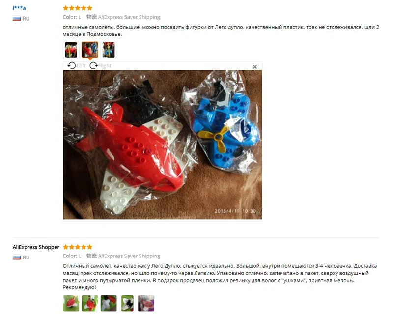The width and height of the screenshot is (393, 314).
Task: Click the five-star rating of l***a's review
Action: [x=78, y=8]
